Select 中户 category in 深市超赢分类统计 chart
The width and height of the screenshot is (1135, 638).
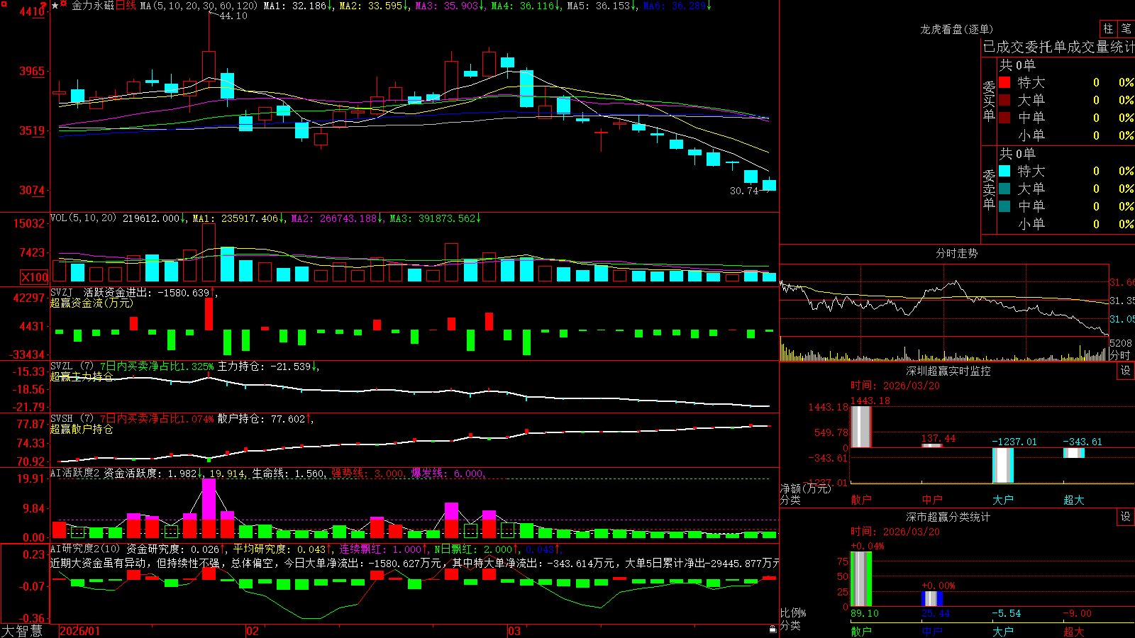click(932, 632)
